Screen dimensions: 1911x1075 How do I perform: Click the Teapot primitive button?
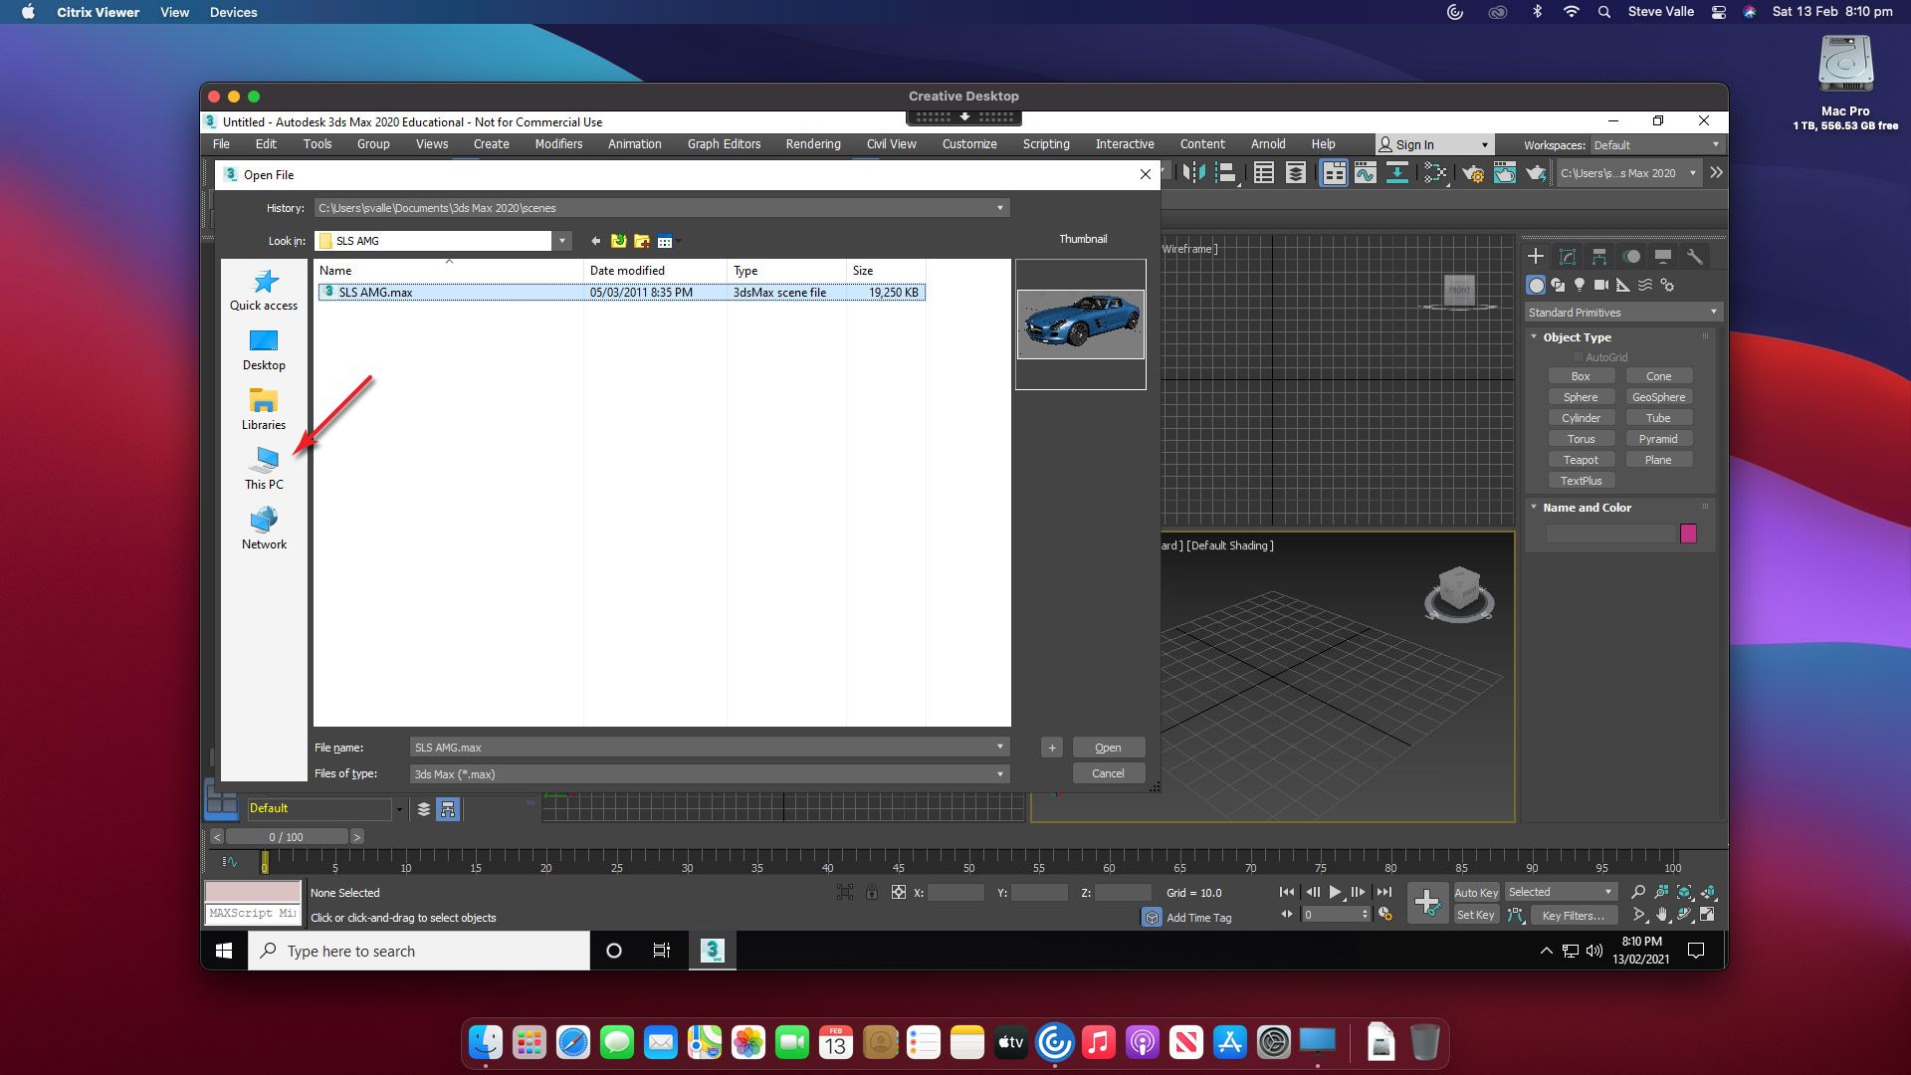(x=1580, y=460)
